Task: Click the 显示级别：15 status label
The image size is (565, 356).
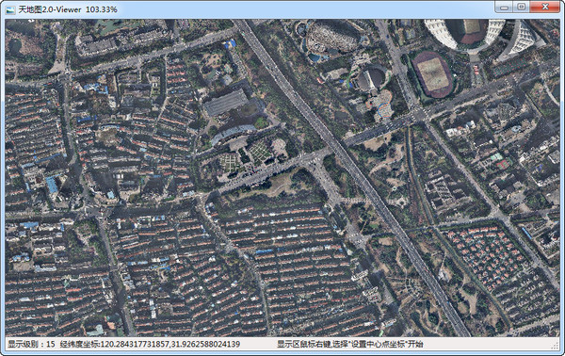Action: 32,344
